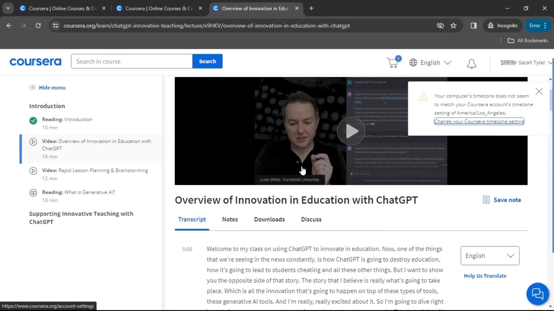
Task: Click the browser address bar URL
Action: 207,26
